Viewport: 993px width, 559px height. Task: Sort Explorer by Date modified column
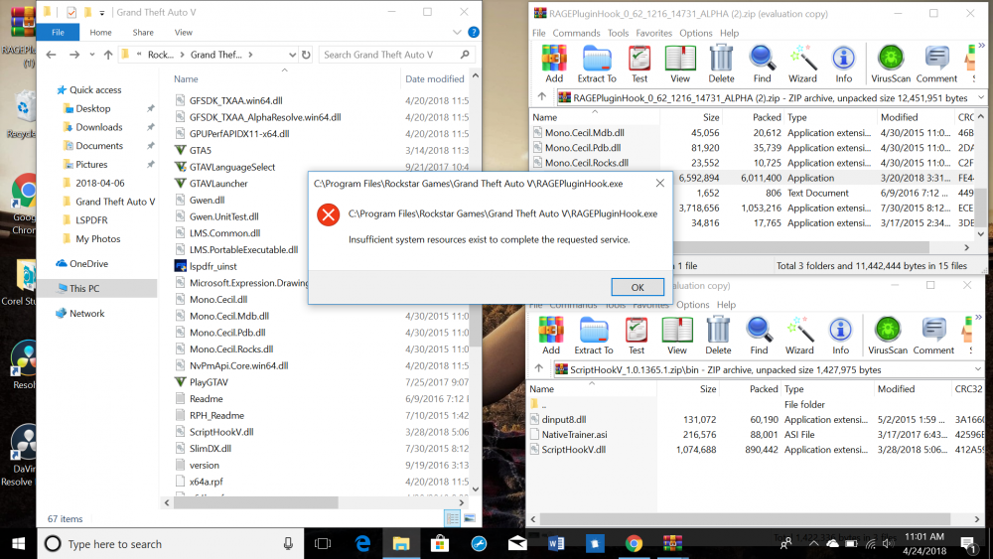[435, 79]
